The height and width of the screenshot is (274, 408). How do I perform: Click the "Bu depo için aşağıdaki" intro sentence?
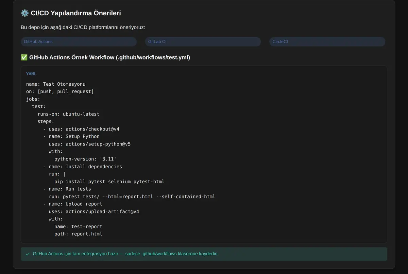click(x=83, y=27)
